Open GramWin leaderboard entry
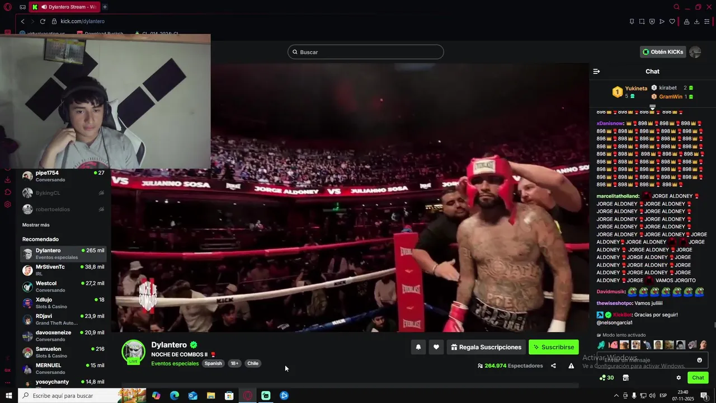 [671, 97]
